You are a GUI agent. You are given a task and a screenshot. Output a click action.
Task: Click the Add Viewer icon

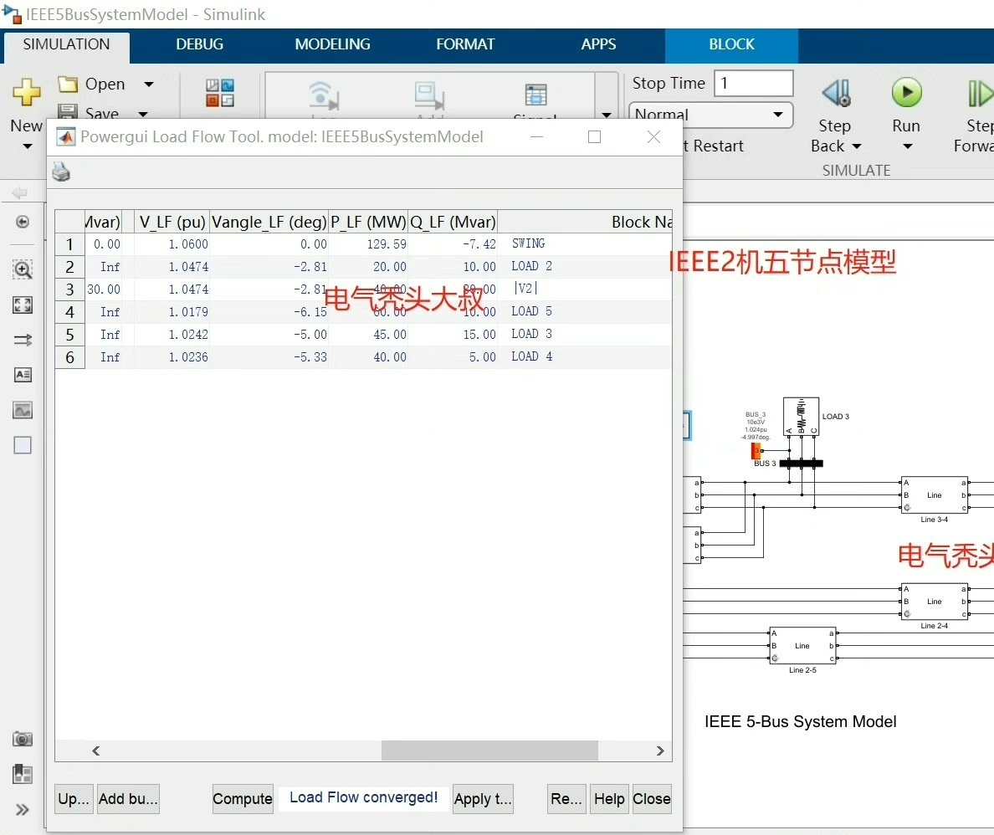pyautogui.click(x=429, y=95)
